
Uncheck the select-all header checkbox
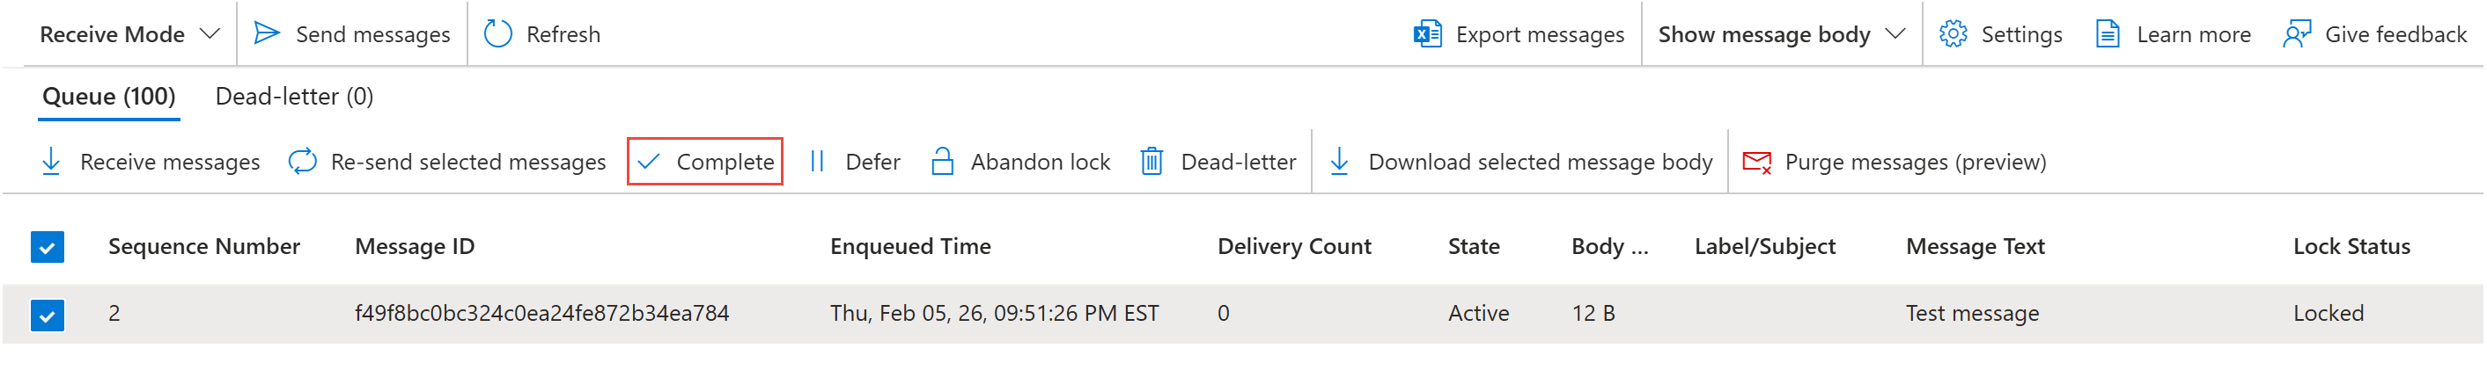tap(48, 248)
